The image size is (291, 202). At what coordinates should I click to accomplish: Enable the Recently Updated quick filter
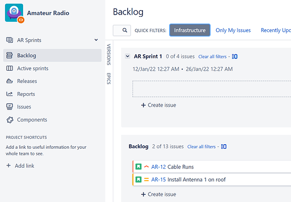tap(276, 30)
